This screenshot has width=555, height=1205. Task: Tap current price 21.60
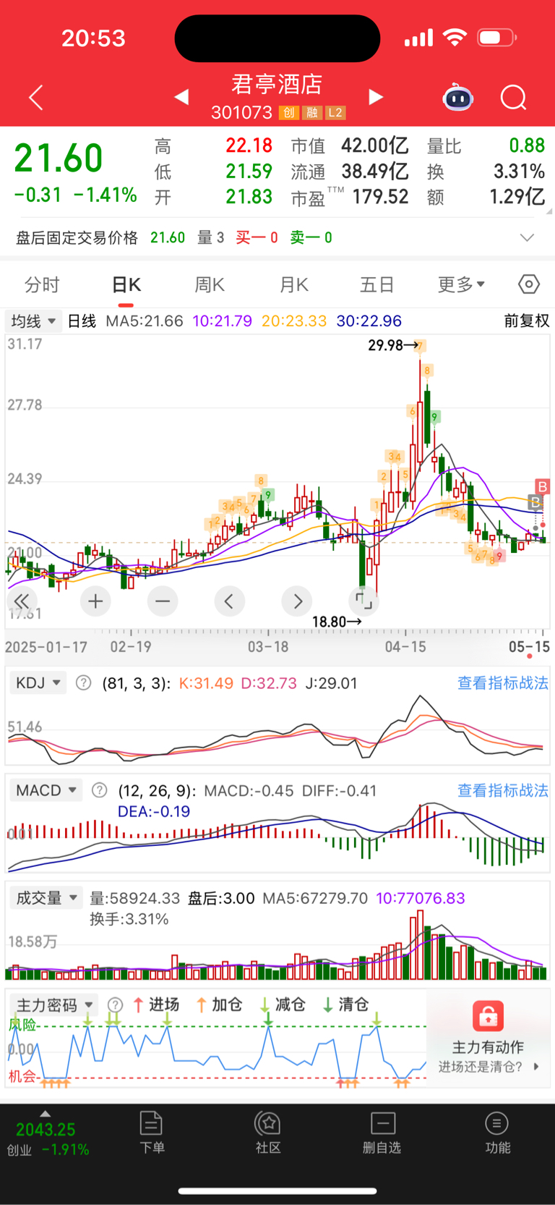pos(59,158)
